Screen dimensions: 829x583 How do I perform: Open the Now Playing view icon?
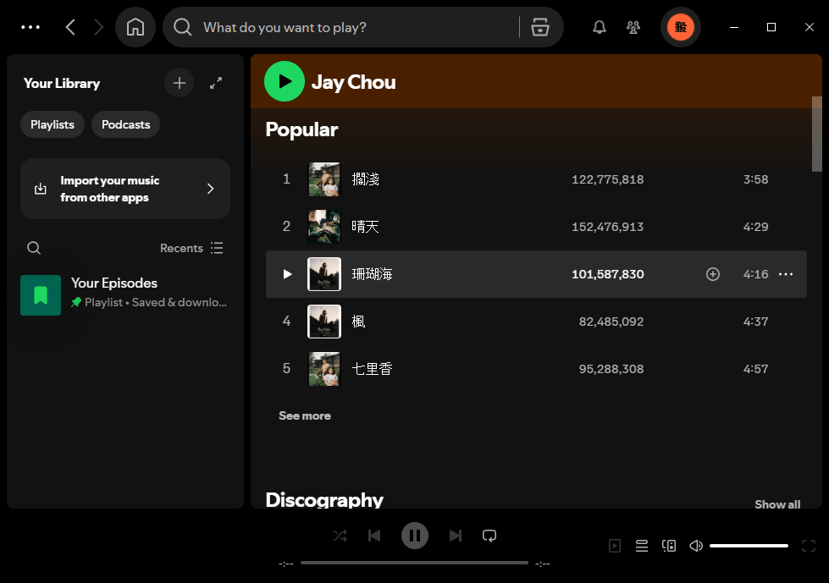(614, 545)
